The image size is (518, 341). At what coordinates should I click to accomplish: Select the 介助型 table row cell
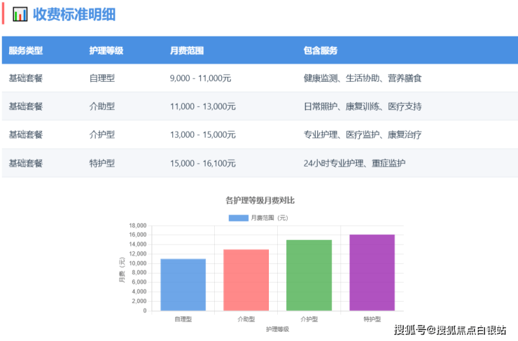coord(102,106)
